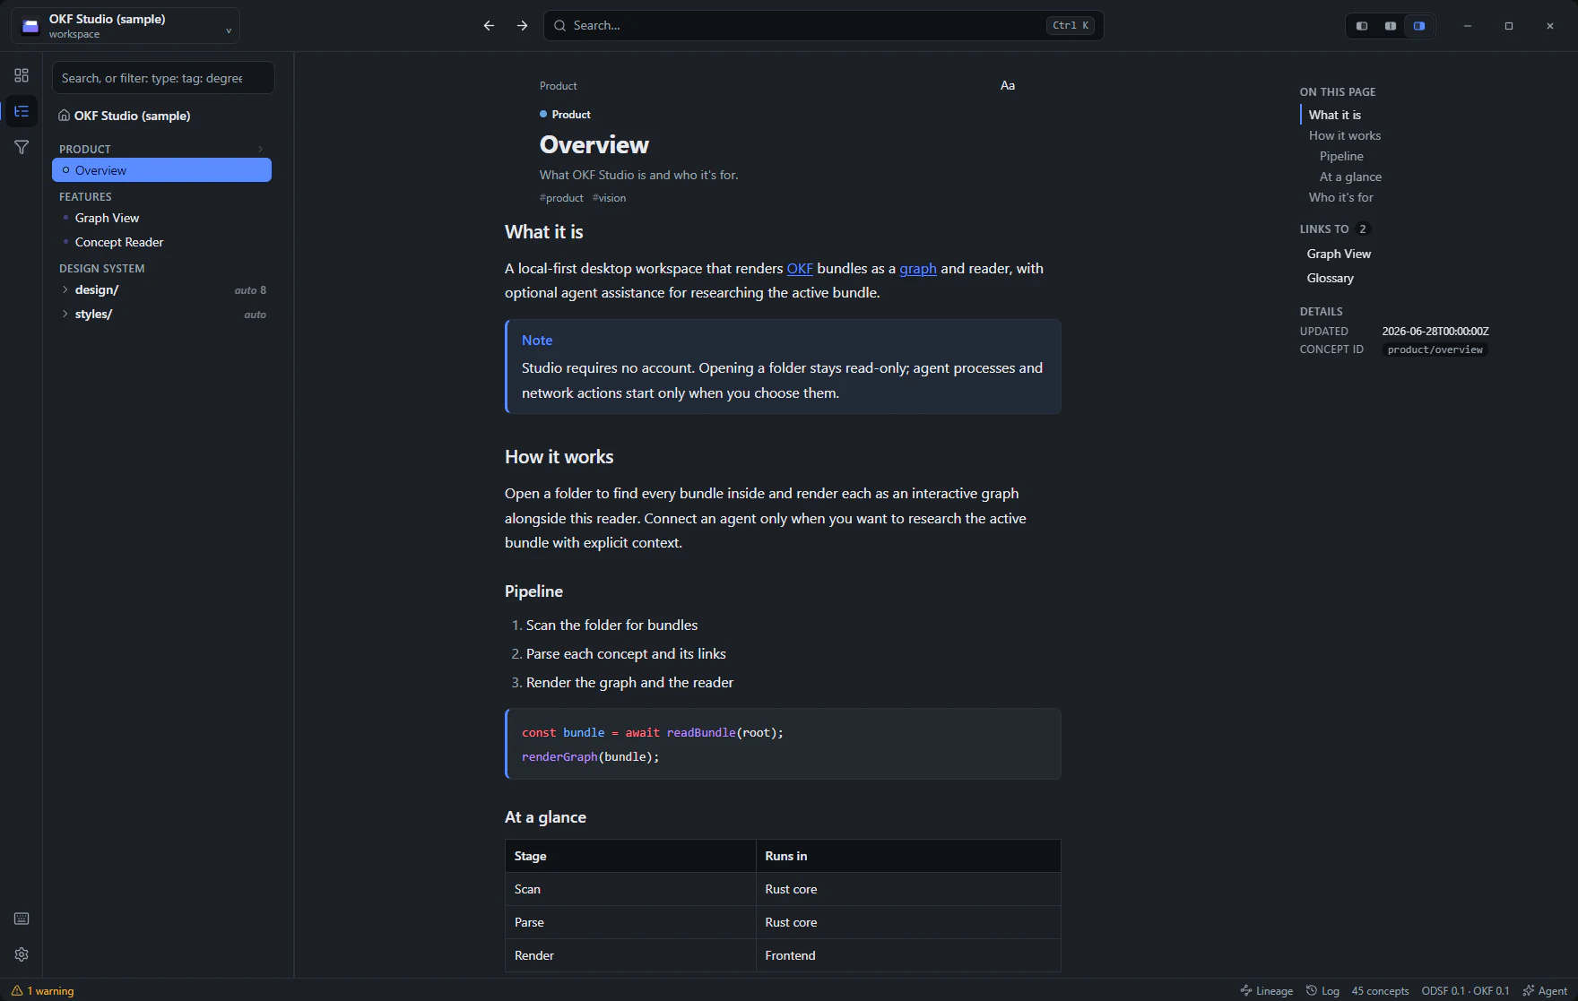Open Concept Reader in the Features list

(x=119, y=242)
